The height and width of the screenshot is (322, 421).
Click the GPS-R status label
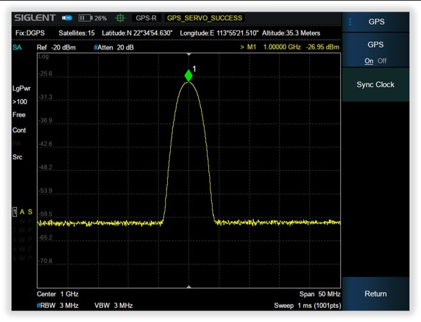[x=146, y=18]
